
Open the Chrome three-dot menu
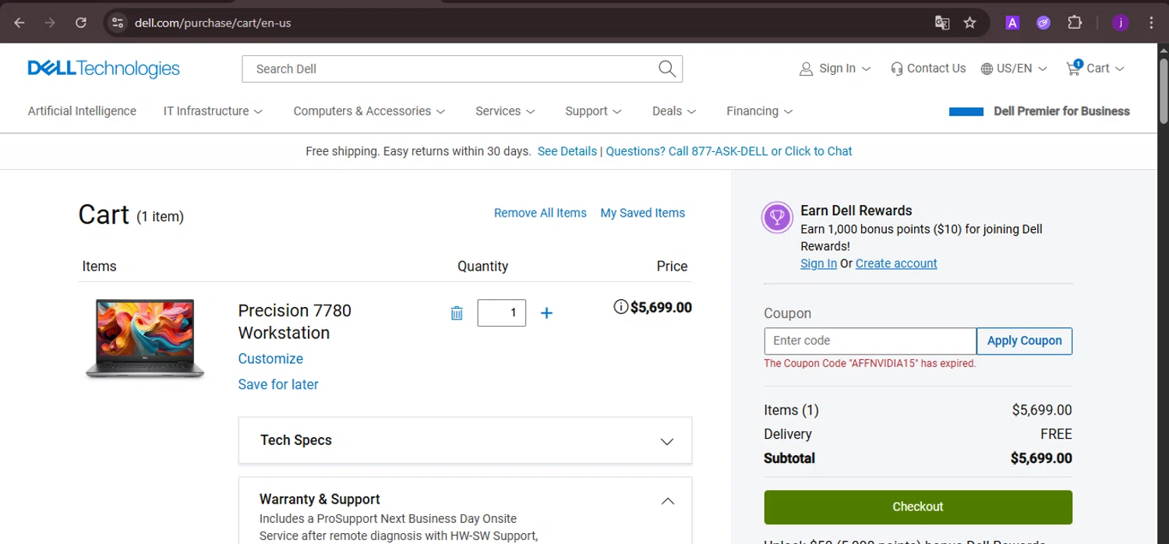[x=1151, y=23]
